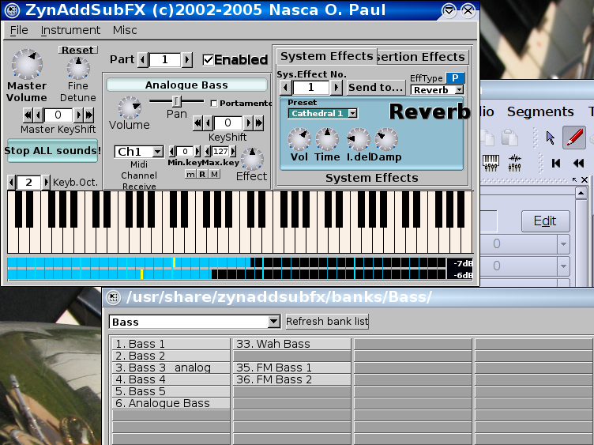Select 35. FM Bass 1 slot
The width and height of the screenshot is (594, 445).
point(292,368)
